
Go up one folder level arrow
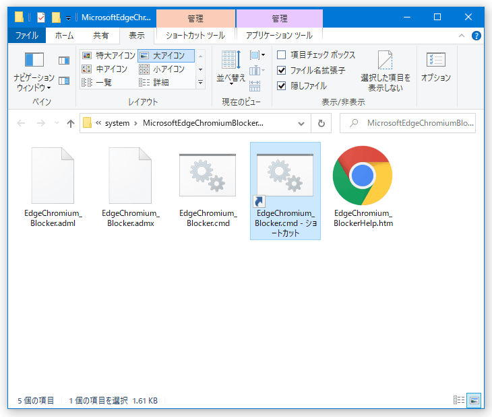(71, 123)
